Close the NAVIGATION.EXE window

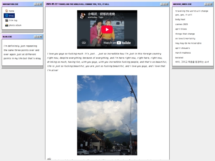point(41,4)
